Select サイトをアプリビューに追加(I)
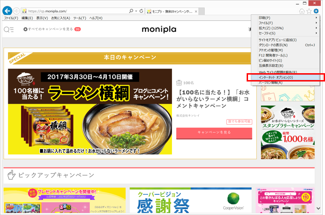Viewport: 325px width, 215px height. 285,40
